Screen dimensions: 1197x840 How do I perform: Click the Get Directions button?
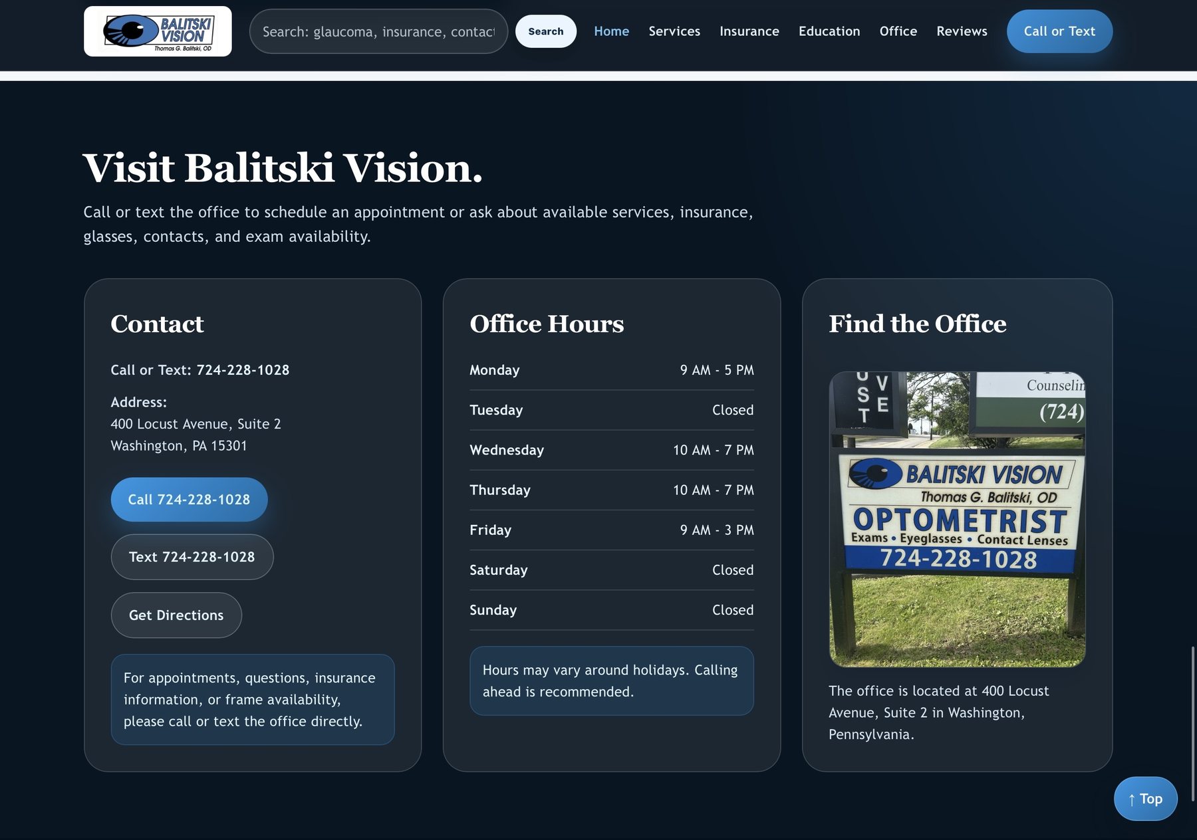(176, 615)
